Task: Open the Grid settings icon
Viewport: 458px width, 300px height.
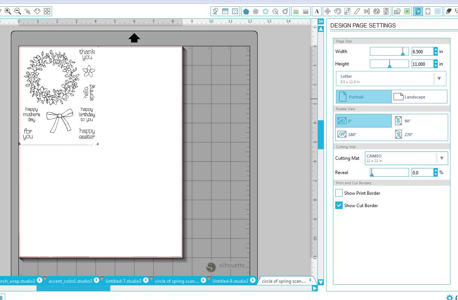Action: coord(438,11)
